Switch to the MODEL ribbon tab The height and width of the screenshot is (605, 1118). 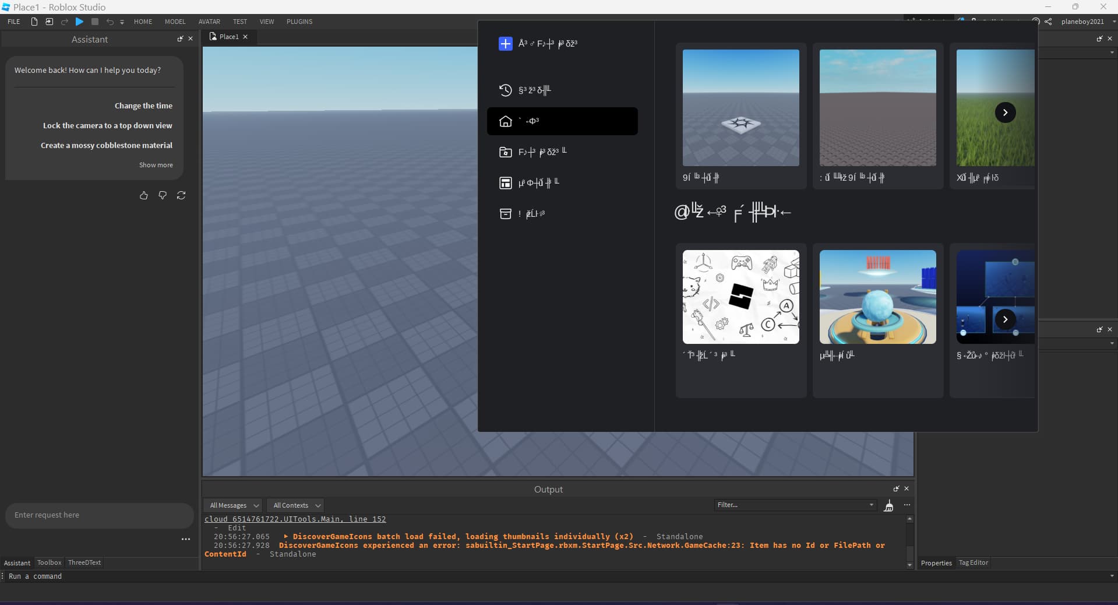tap(175, 22)
